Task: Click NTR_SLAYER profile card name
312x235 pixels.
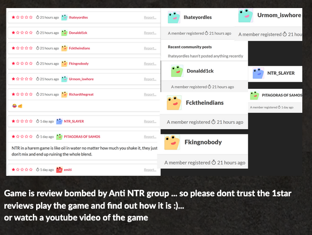Action: coord(281,73)
